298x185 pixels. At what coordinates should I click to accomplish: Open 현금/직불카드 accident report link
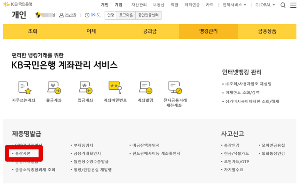tap(236, 154)
